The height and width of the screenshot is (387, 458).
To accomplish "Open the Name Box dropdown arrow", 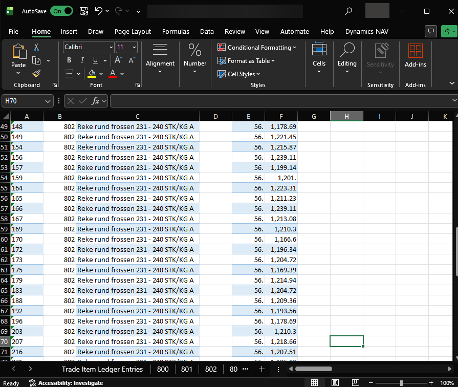I will point(48,101).
